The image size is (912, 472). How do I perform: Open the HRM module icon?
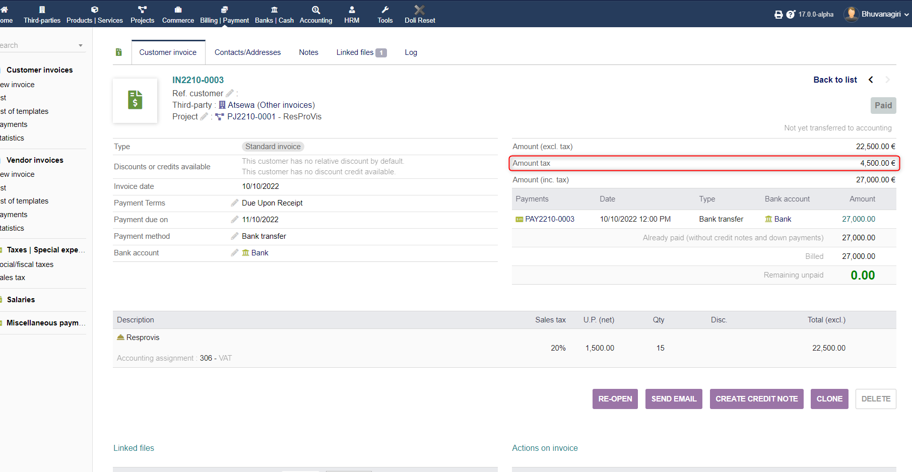(351, 9)
